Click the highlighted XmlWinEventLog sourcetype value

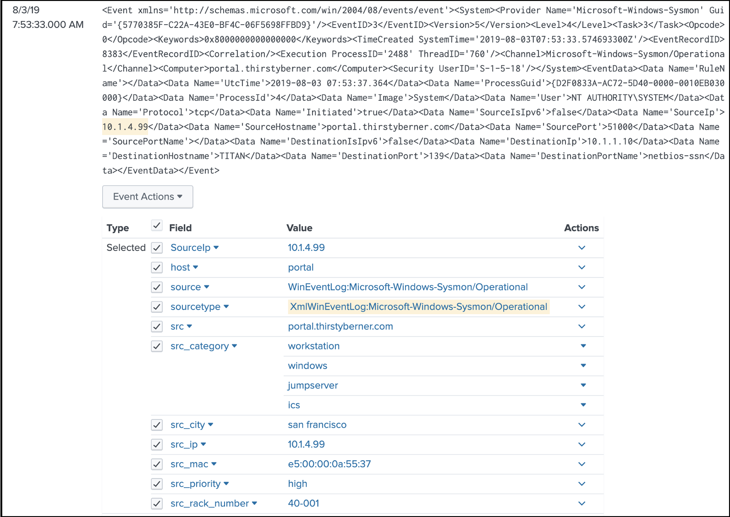coord(418,307)
